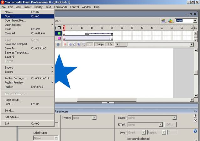Choose Exit from the File menu
This screenshot has width=200, height=141.
coord(27,123)
